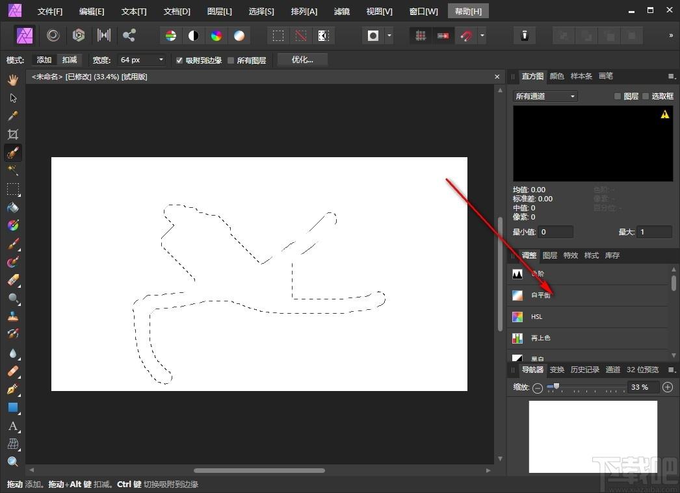Apply Auto Levels
680x493 pixels.
click(171, 36)
